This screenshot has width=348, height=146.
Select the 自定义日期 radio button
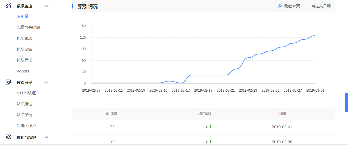(x=307, y=6)
